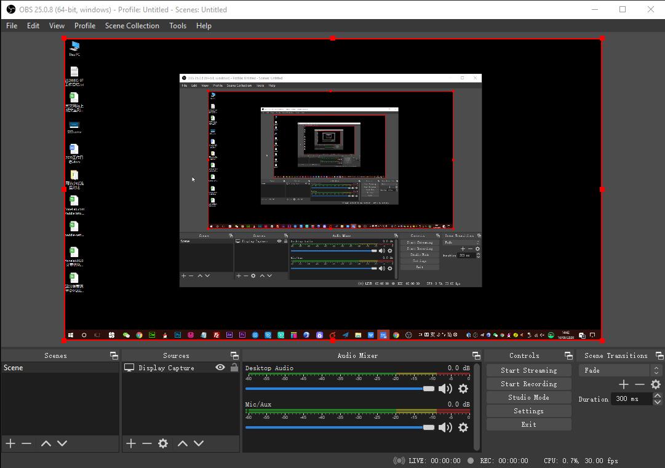Open the Fade transition dropdown
Screen dimensions: 665x468
click(x=620, y=370)
